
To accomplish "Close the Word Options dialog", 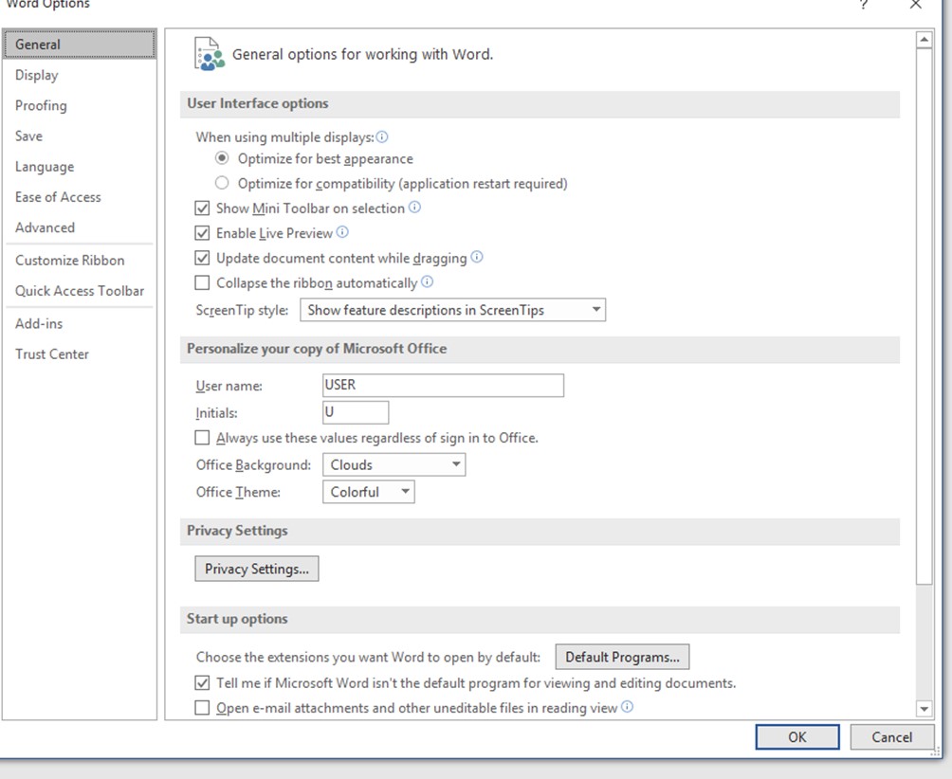I will [916, 5].
